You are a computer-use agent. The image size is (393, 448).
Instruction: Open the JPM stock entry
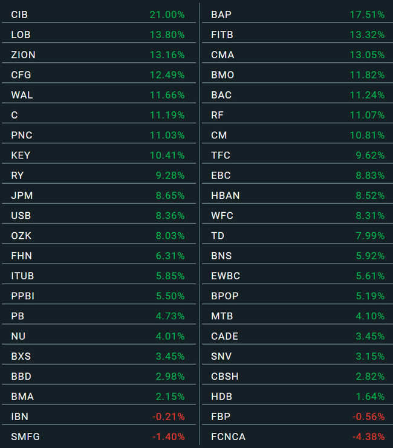coord(21,195)
